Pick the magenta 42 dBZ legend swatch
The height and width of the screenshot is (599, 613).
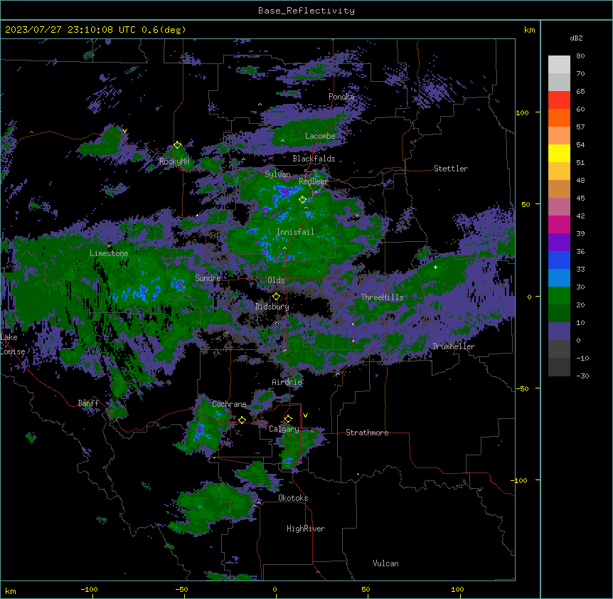(559, 224)
